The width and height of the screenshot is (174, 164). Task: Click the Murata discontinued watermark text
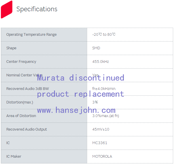[81, 78]
